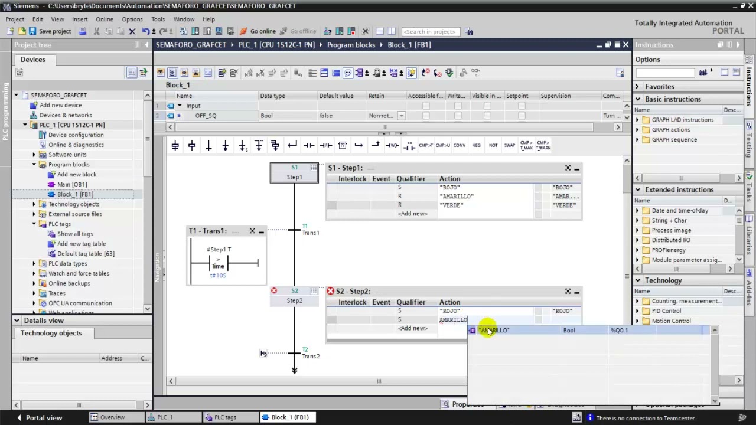The image size is (756, 425).
Task: Toggle Accessible checkbox in Input row
Action: 426,106
